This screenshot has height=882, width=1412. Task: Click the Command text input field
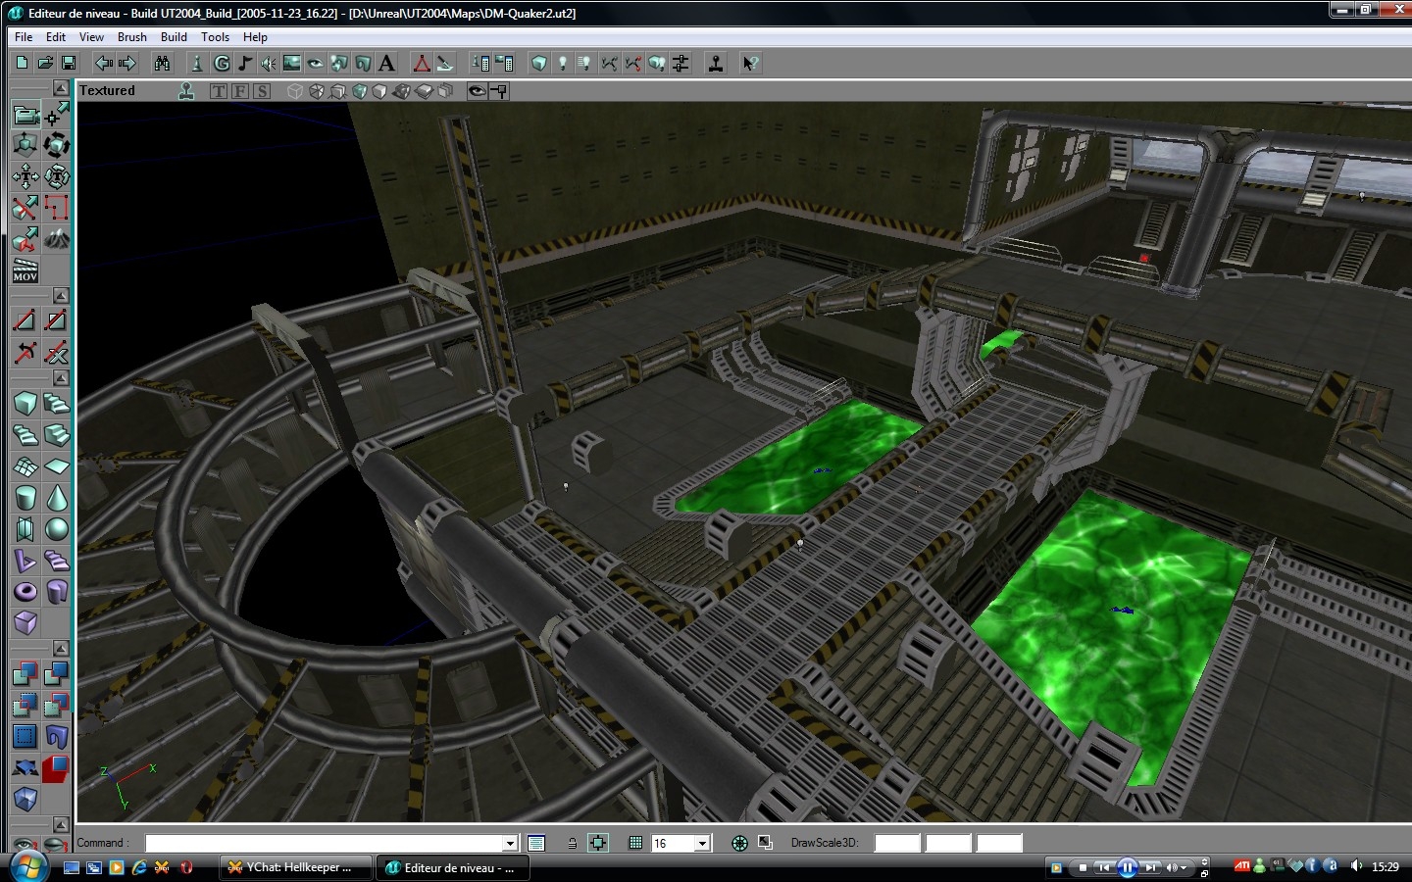point(324,843)
